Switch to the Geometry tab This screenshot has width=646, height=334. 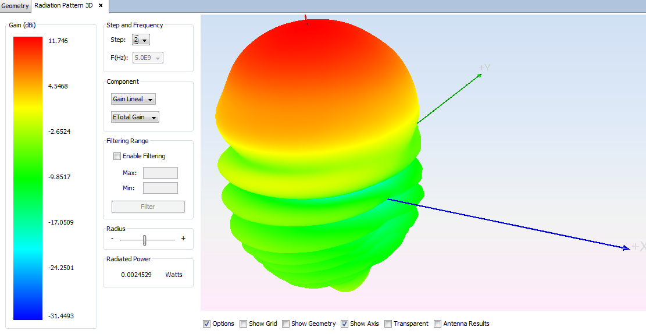[x=15, y=6]
